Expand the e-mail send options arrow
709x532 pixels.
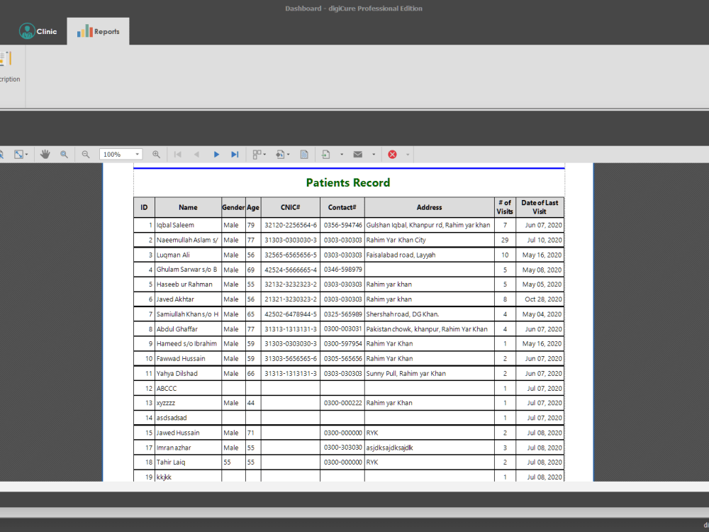[x=374, y=154]
